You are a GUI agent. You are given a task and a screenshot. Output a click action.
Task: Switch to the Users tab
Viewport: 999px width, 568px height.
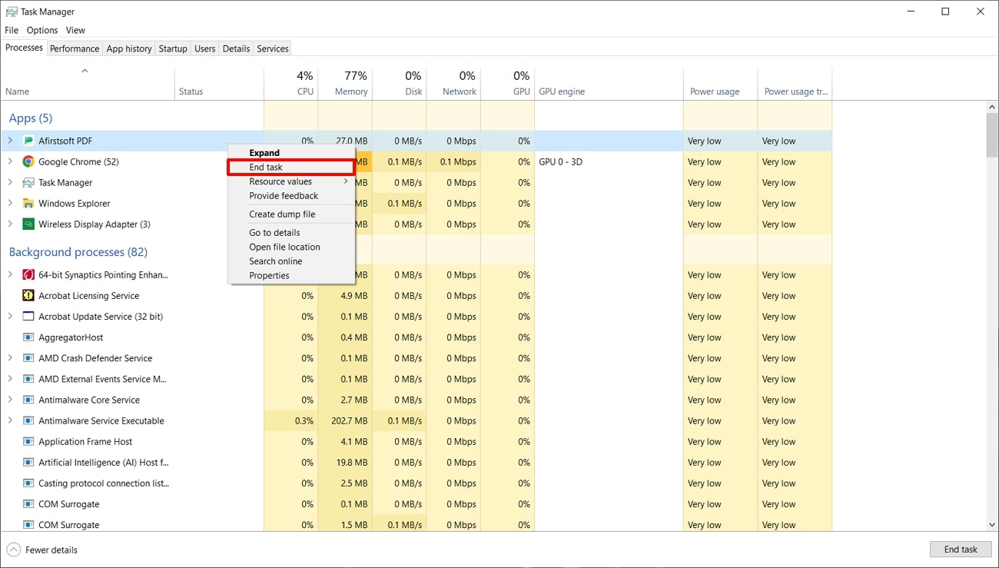pyautogui.click(x=205, y=48)
